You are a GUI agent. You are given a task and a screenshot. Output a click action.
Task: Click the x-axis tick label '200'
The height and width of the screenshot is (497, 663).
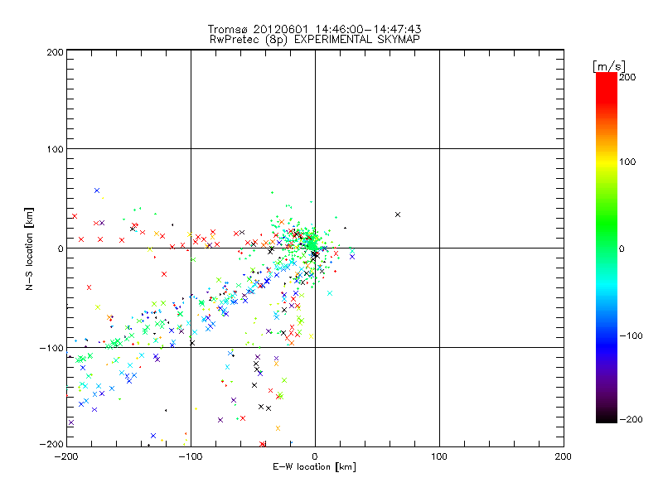(564, 456)
